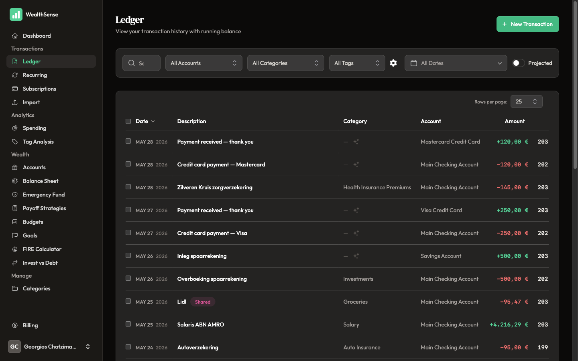This screenshot has height=361, width=578.
Task: Tick the Salaris ABN AMRO checkbox
Action: [x=128, y=324]
